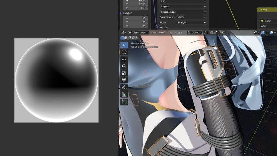Set selection mode to intersect
277x156 pixels.
[137, 38]
